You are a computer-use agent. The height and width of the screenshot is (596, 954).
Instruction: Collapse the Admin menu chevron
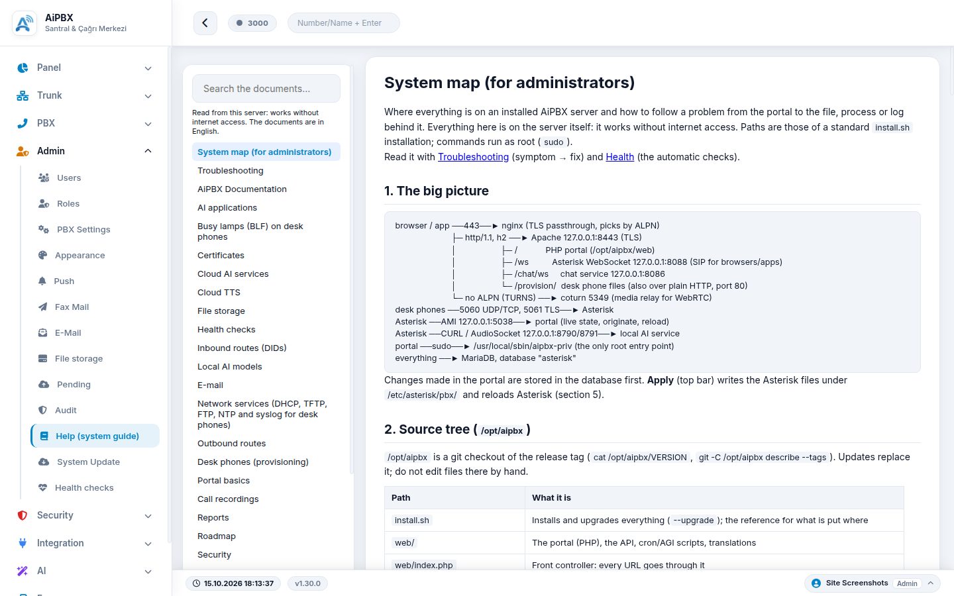(148, 151)
